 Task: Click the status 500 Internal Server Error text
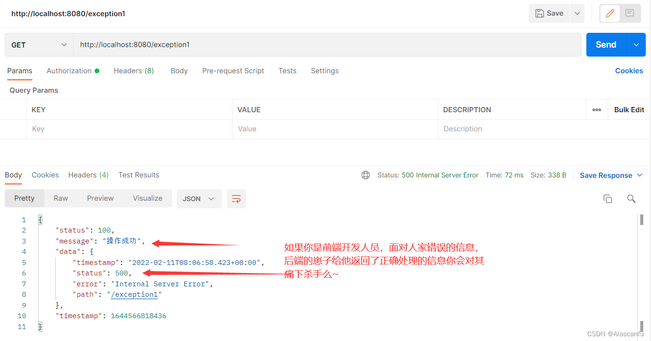(x=440, y=175)
